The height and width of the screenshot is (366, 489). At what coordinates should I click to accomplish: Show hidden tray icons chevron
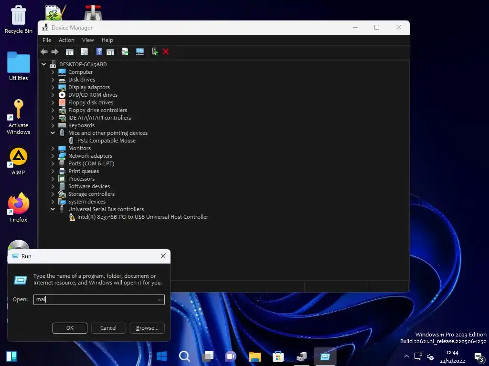406,356
